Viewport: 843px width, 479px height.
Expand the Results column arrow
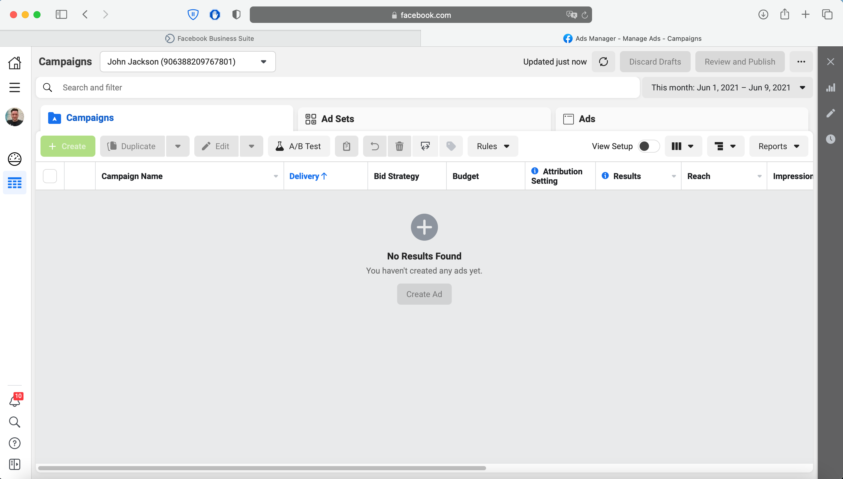tap(674, 177)
